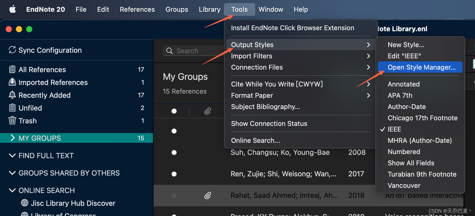Click the read/unread dot column header
475x216 pixels.
click(174, 111)
